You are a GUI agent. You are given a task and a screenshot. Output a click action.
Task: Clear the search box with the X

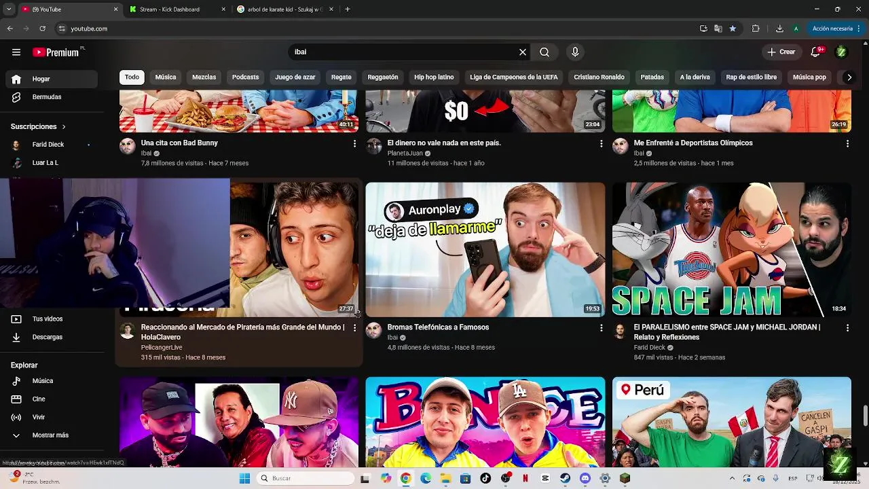pyautogui.click(x=523, y=52)
